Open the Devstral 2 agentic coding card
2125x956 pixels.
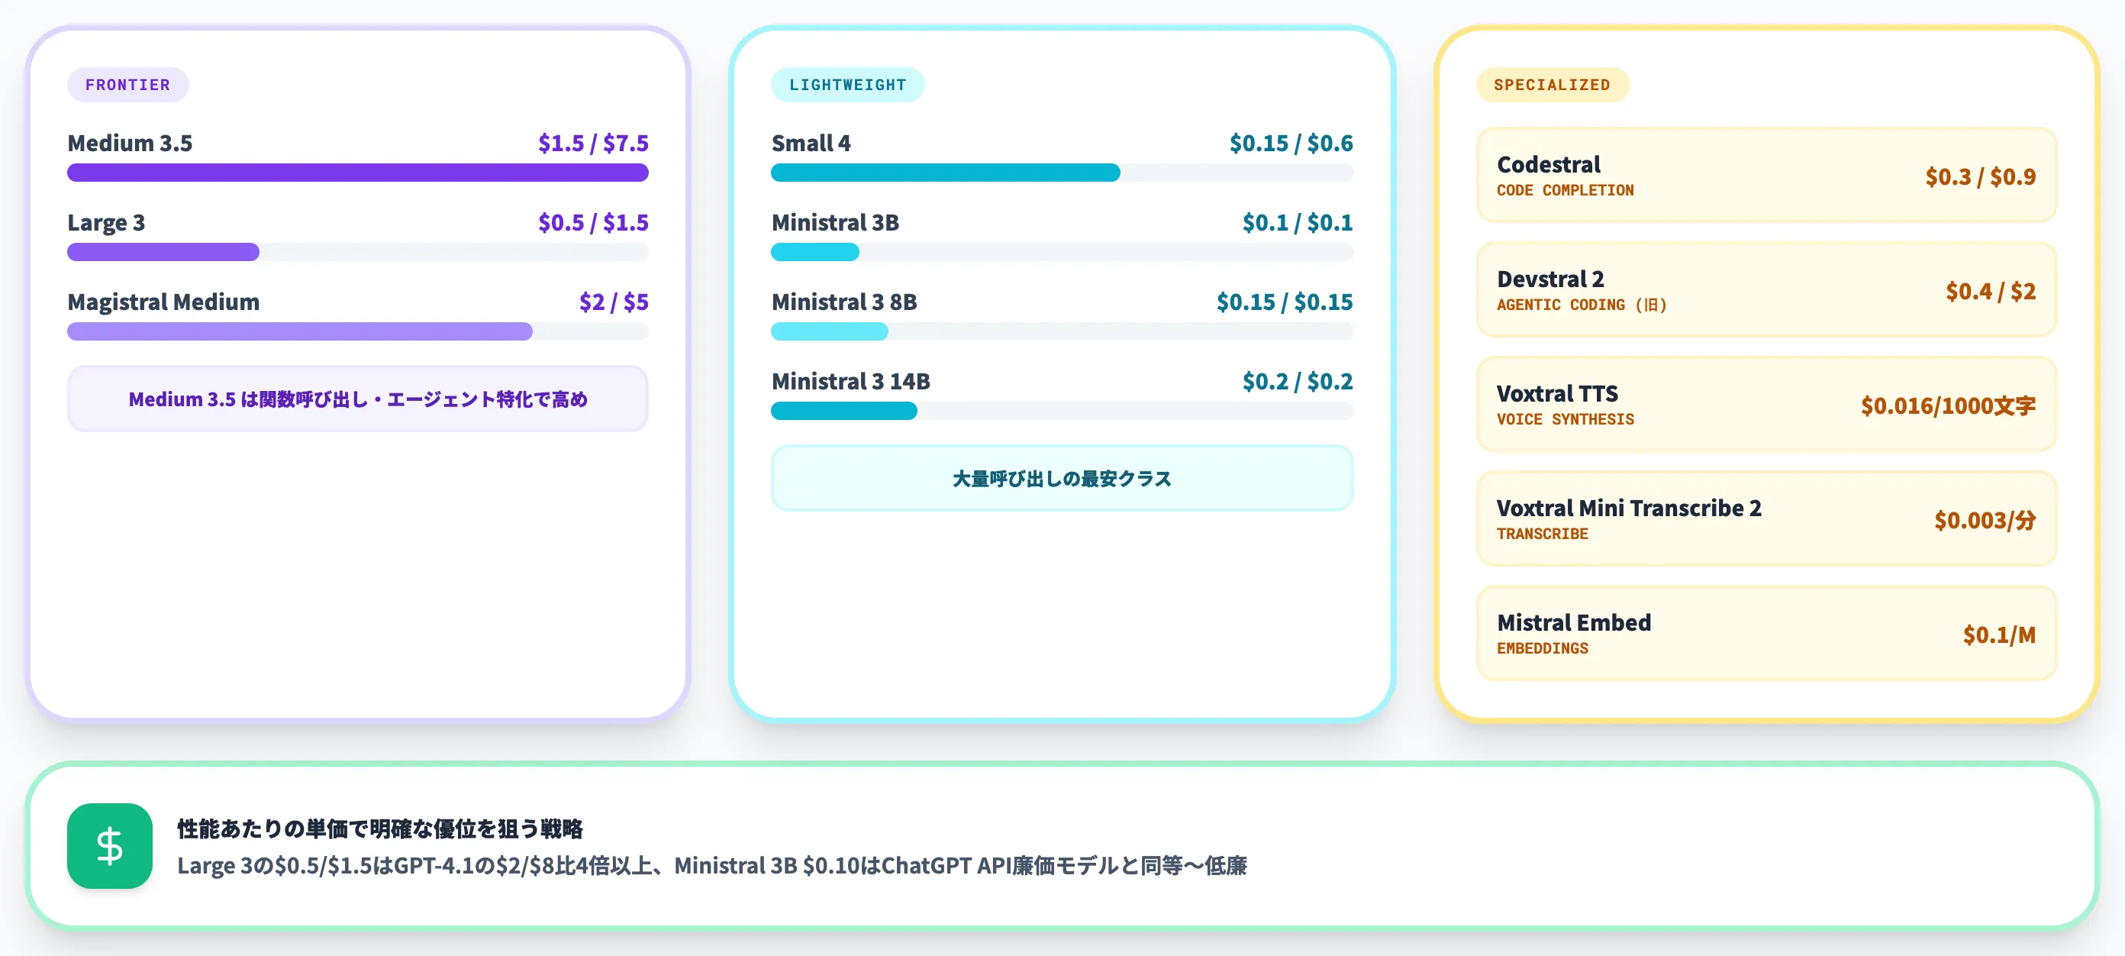(1766, 289)
